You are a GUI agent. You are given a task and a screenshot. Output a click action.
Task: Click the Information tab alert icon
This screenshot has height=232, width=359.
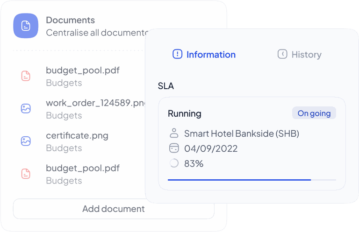178,54
